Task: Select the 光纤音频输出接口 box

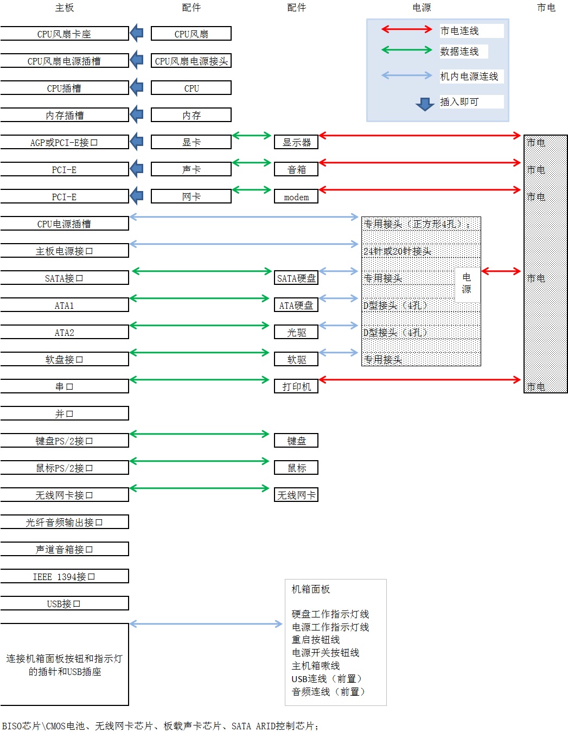Action: point(64,522)
